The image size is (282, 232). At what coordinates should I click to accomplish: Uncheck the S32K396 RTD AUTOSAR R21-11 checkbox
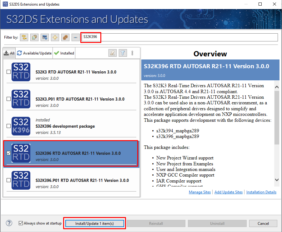[8, 153]
